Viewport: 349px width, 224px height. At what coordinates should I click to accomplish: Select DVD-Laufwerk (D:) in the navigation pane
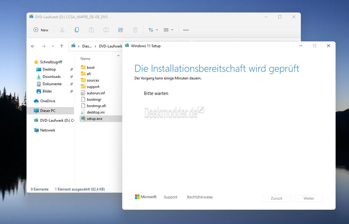(x=54, y=121)
